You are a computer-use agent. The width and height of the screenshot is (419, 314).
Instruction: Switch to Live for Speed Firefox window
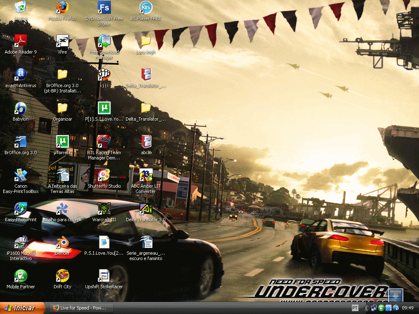pyautogui.click(x=81, y=308)
